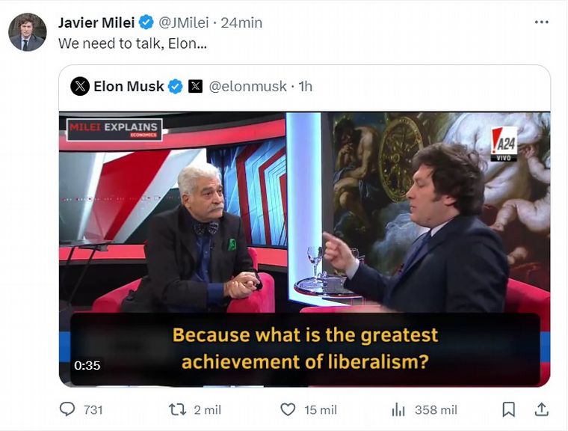Click the reply speech bubble icon

click(67, 409)
